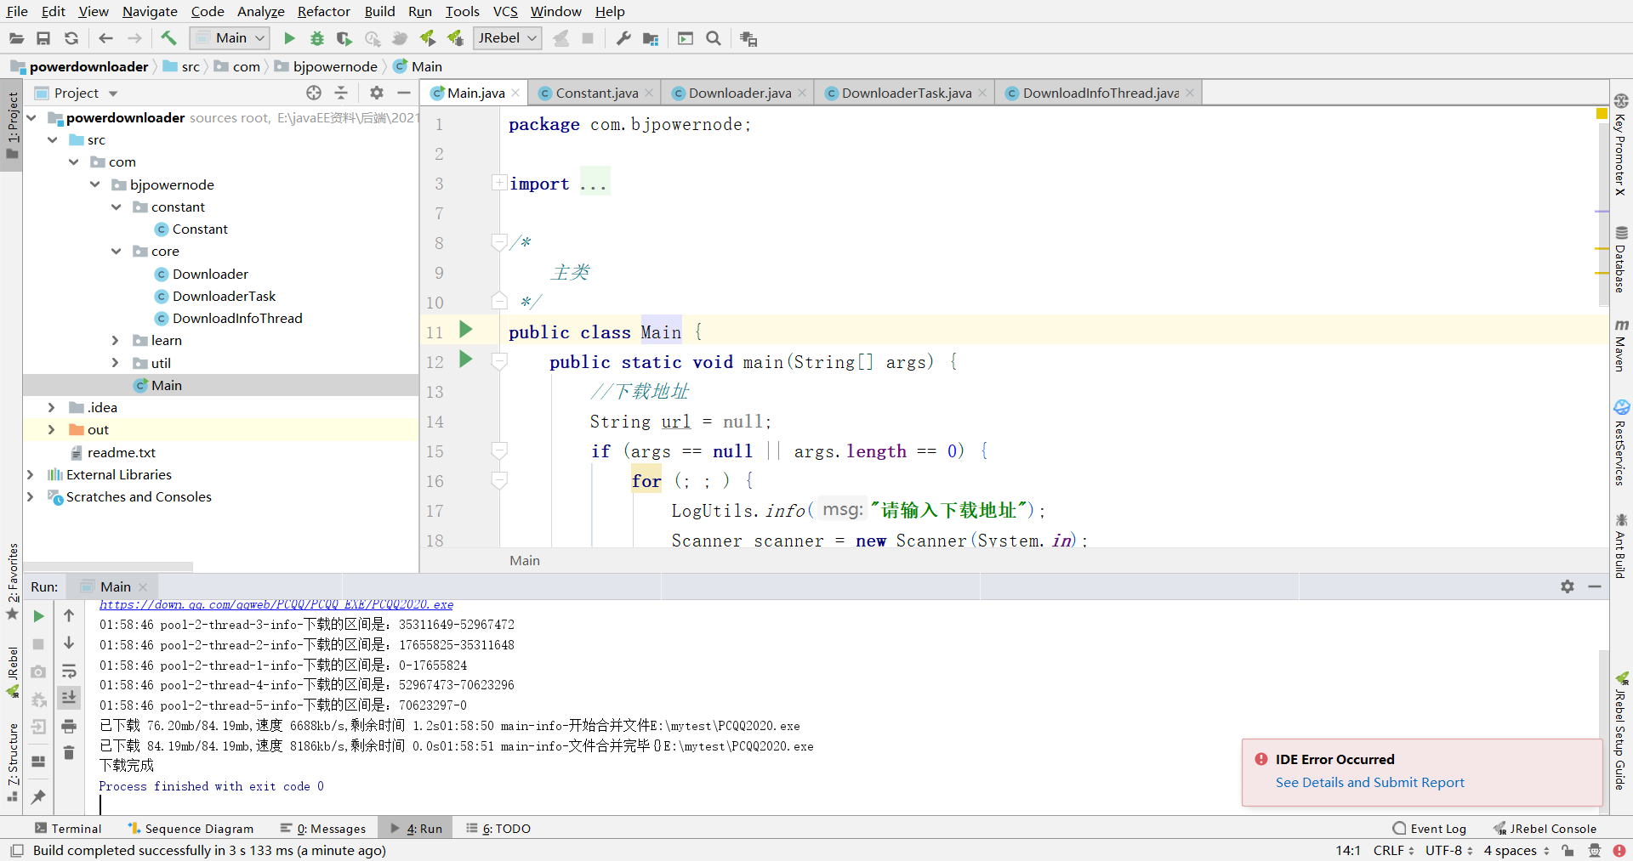Click the Search Everywhere magnifier icon
1633x861 pixels.
tap(714, 38)
